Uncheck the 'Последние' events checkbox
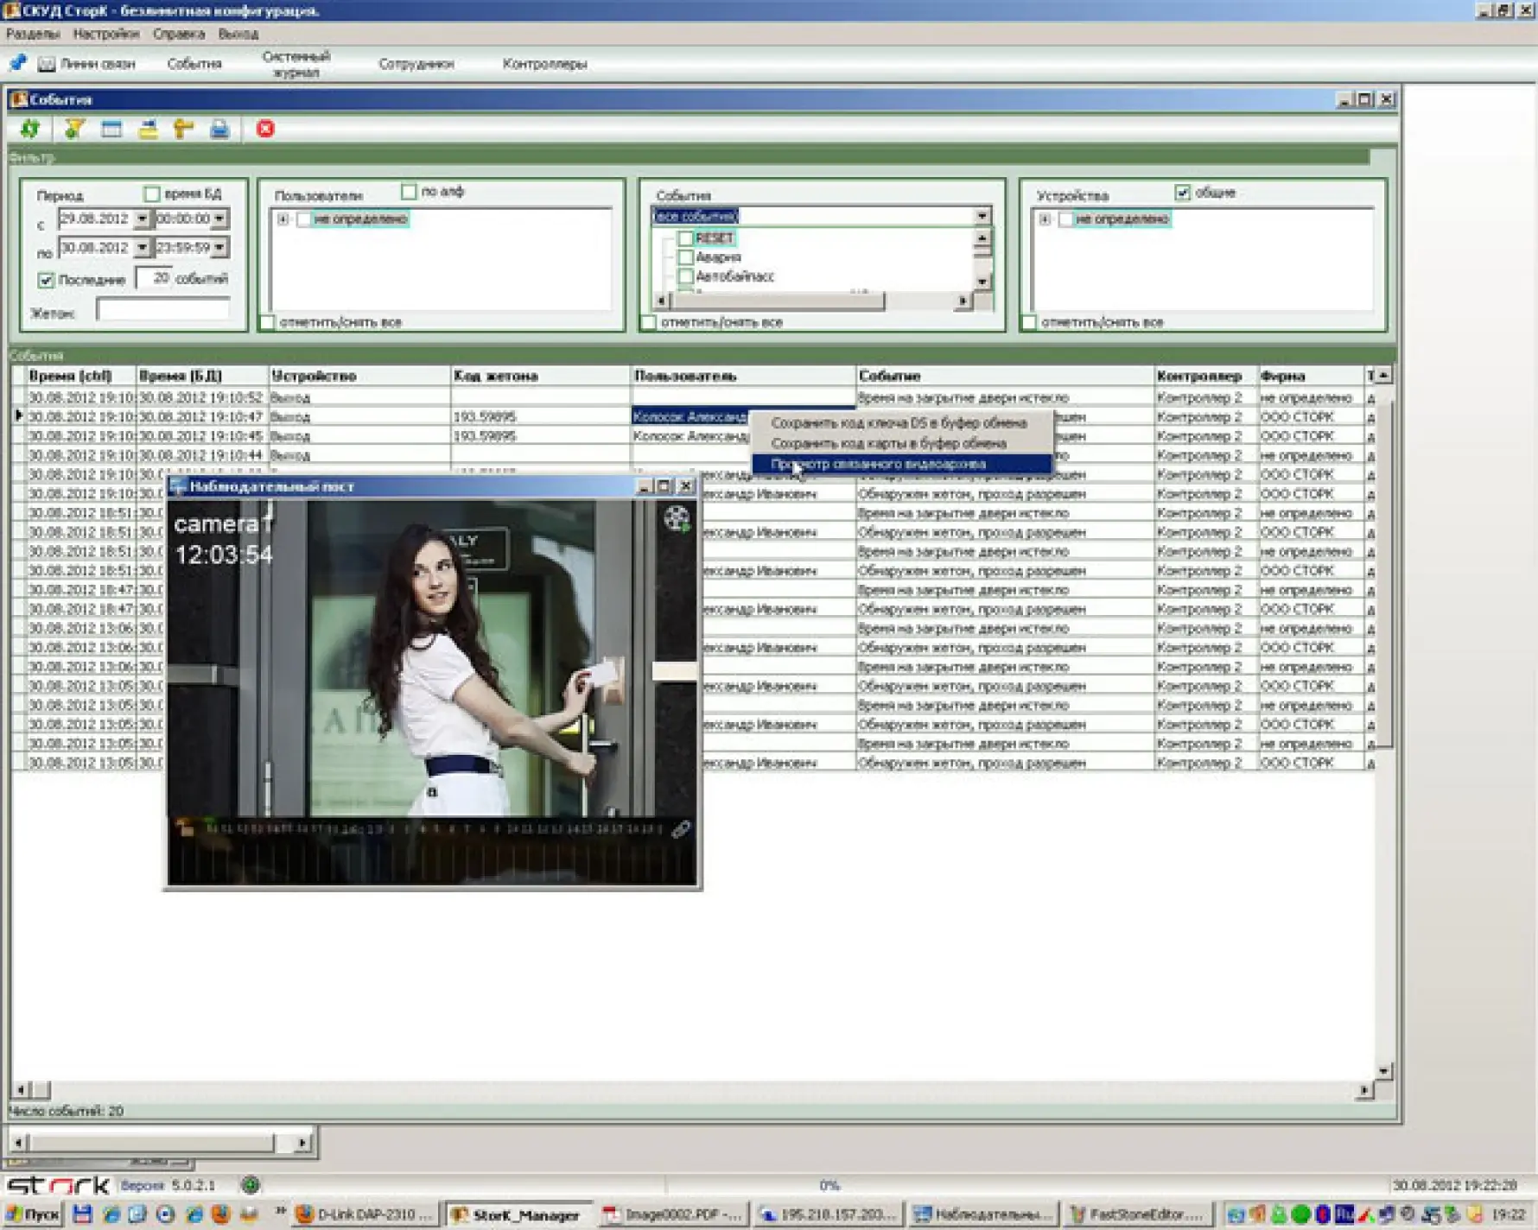This screenshot has height=1230, width=1538. click(x=46, y=280)
